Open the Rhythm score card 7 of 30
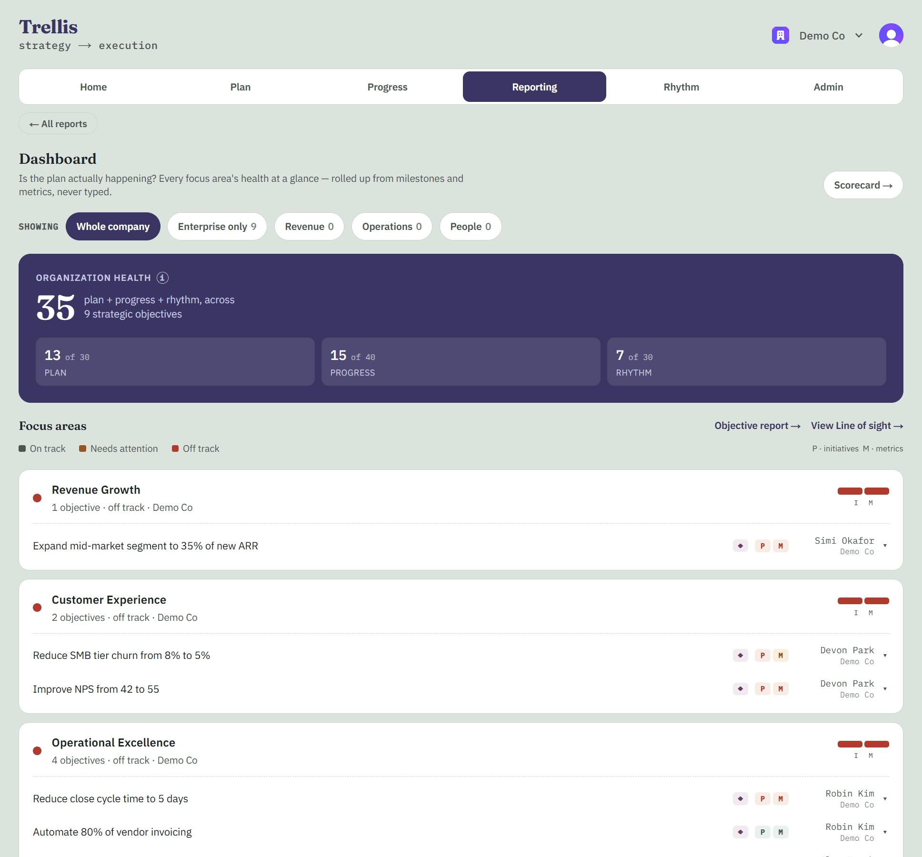Screen dimensions: 922x857 [747, 362]
